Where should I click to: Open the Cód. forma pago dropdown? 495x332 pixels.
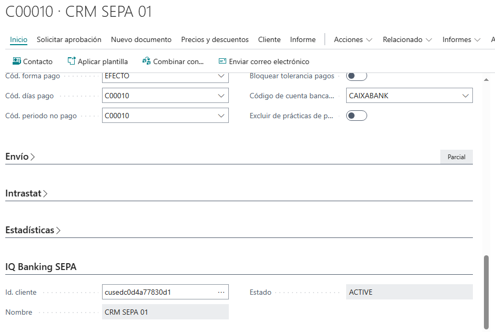coord(221,76)
